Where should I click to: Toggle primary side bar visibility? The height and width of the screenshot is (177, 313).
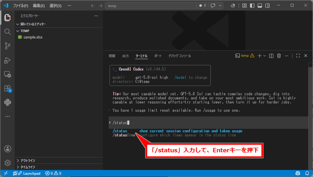[x=252, y=6]
